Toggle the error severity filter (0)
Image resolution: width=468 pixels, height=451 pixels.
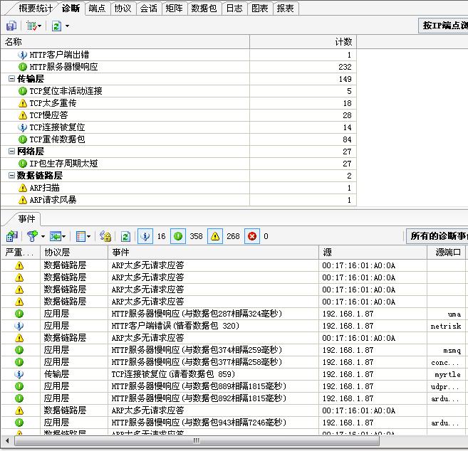point(252,236)
